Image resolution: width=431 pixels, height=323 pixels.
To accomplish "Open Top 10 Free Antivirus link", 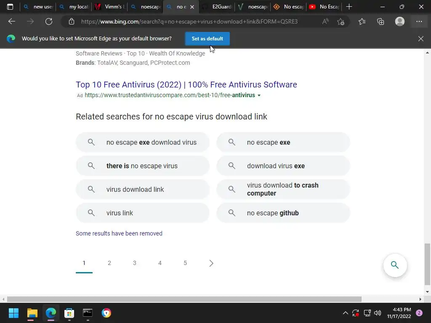I will 186,85.
